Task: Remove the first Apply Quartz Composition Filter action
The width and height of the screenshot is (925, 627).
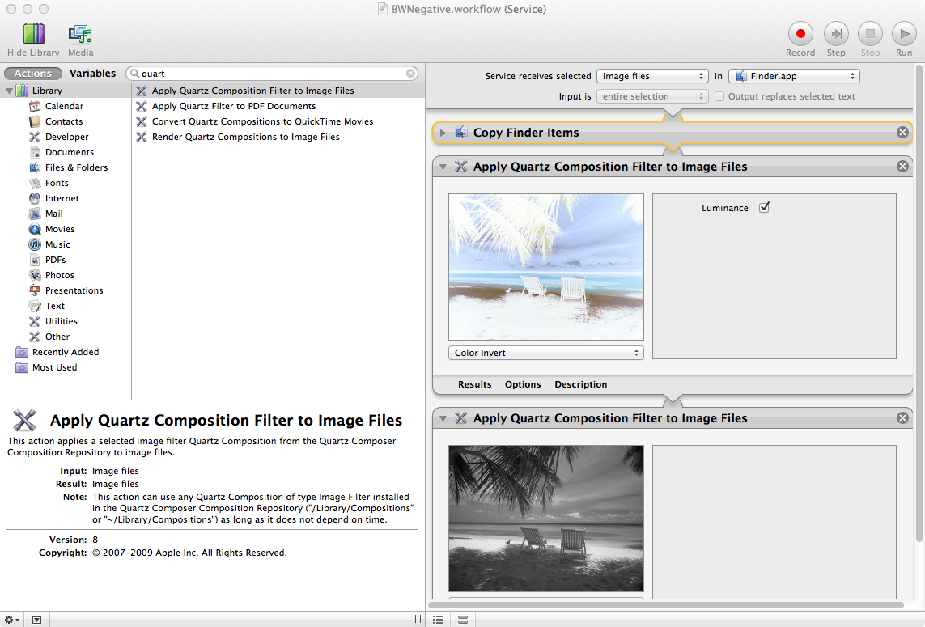Action: [x=902, y=167]
